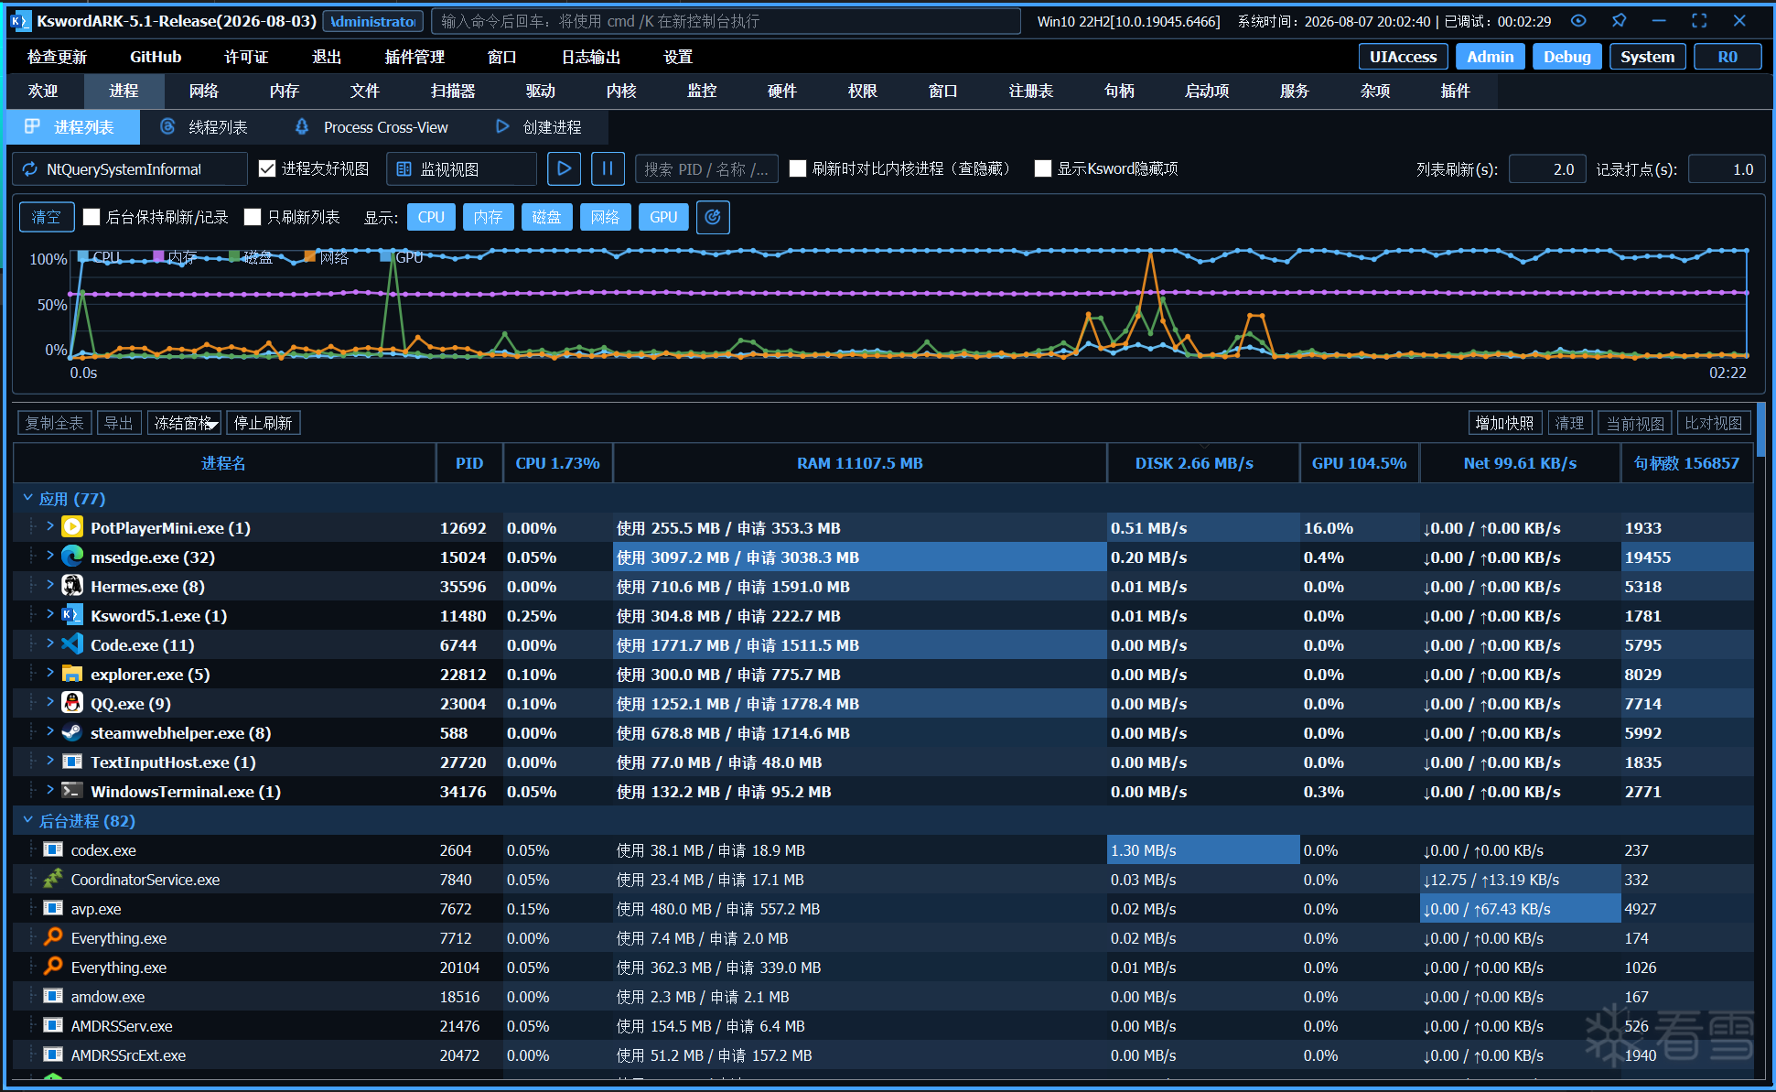Click the Hermes.exe process icon

coord(72,586)
